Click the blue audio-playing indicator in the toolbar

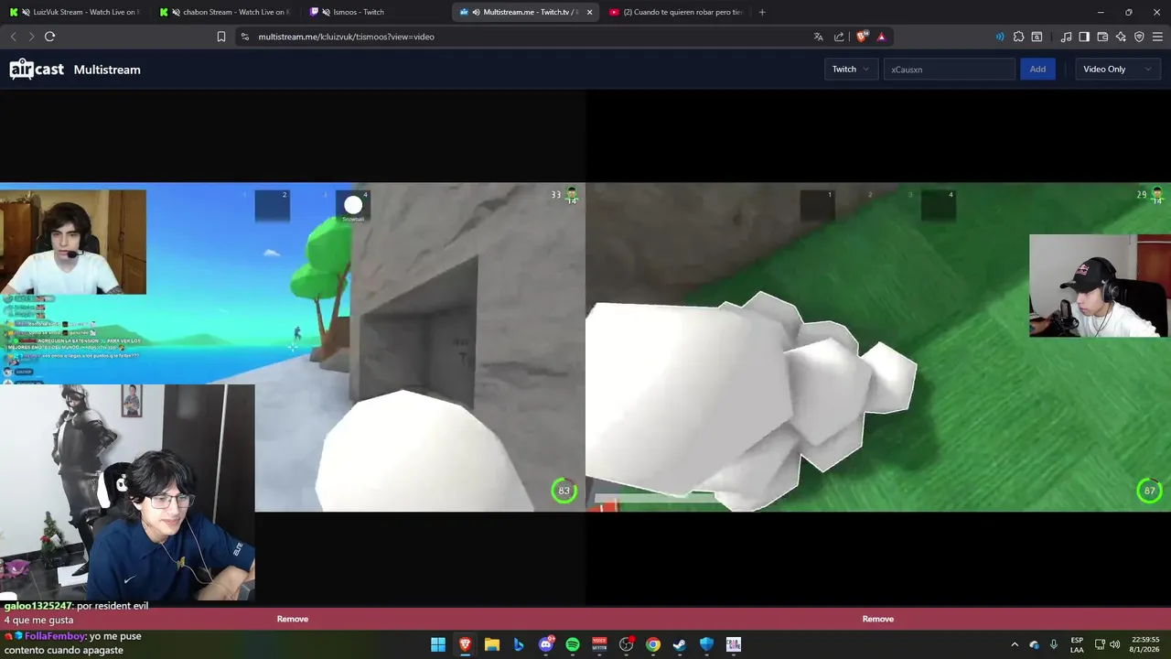(x=999, y=37)
